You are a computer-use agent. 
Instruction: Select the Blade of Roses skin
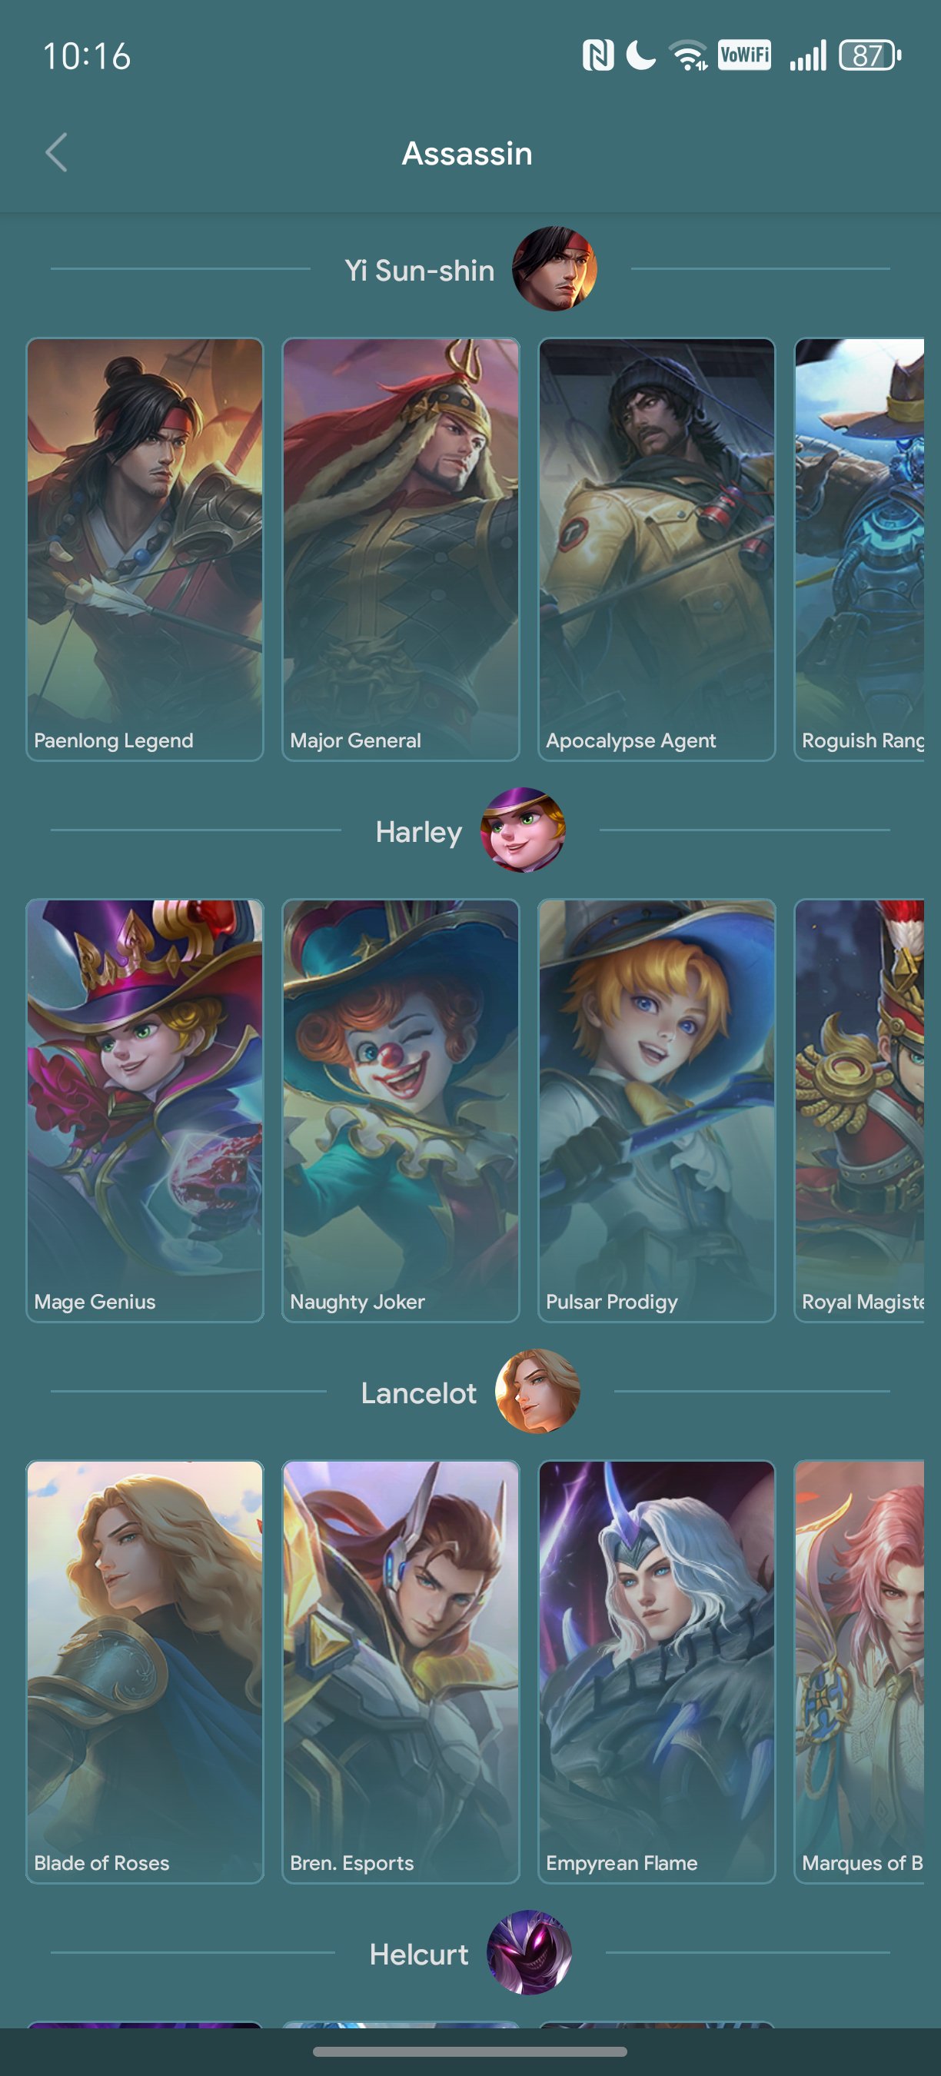(145, 1672)
